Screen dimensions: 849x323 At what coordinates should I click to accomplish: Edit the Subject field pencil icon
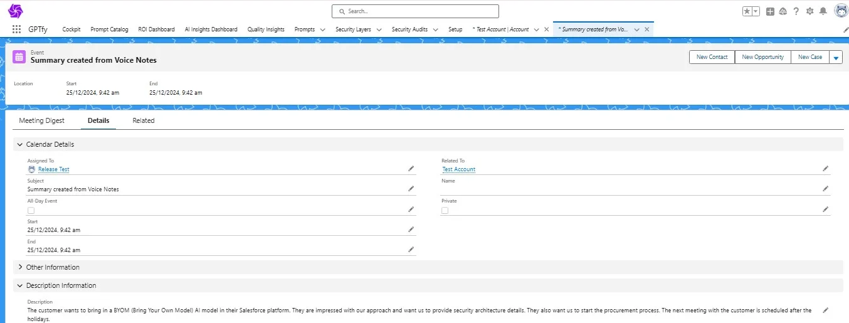tap(411, 189)
